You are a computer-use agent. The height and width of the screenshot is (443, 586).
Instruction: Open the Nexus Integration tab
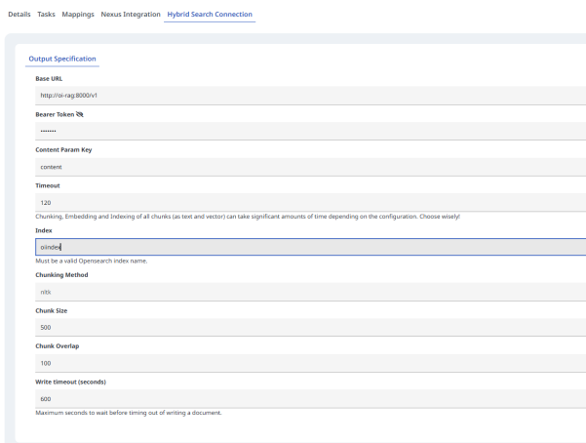(131, 15)
